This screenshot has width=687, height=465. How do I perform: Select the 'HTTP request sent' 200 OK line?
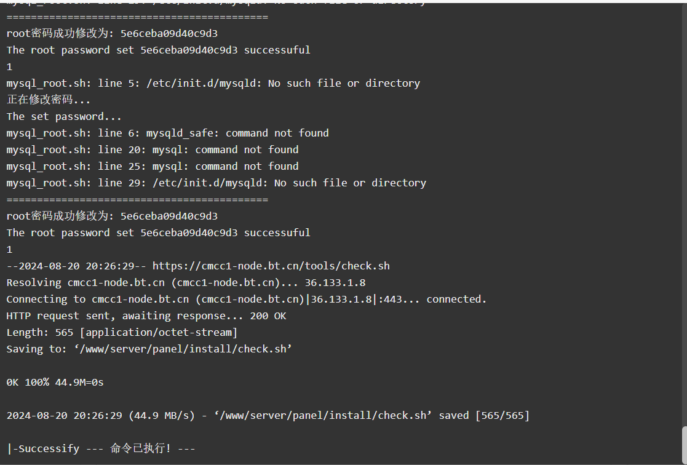(146, 316)
